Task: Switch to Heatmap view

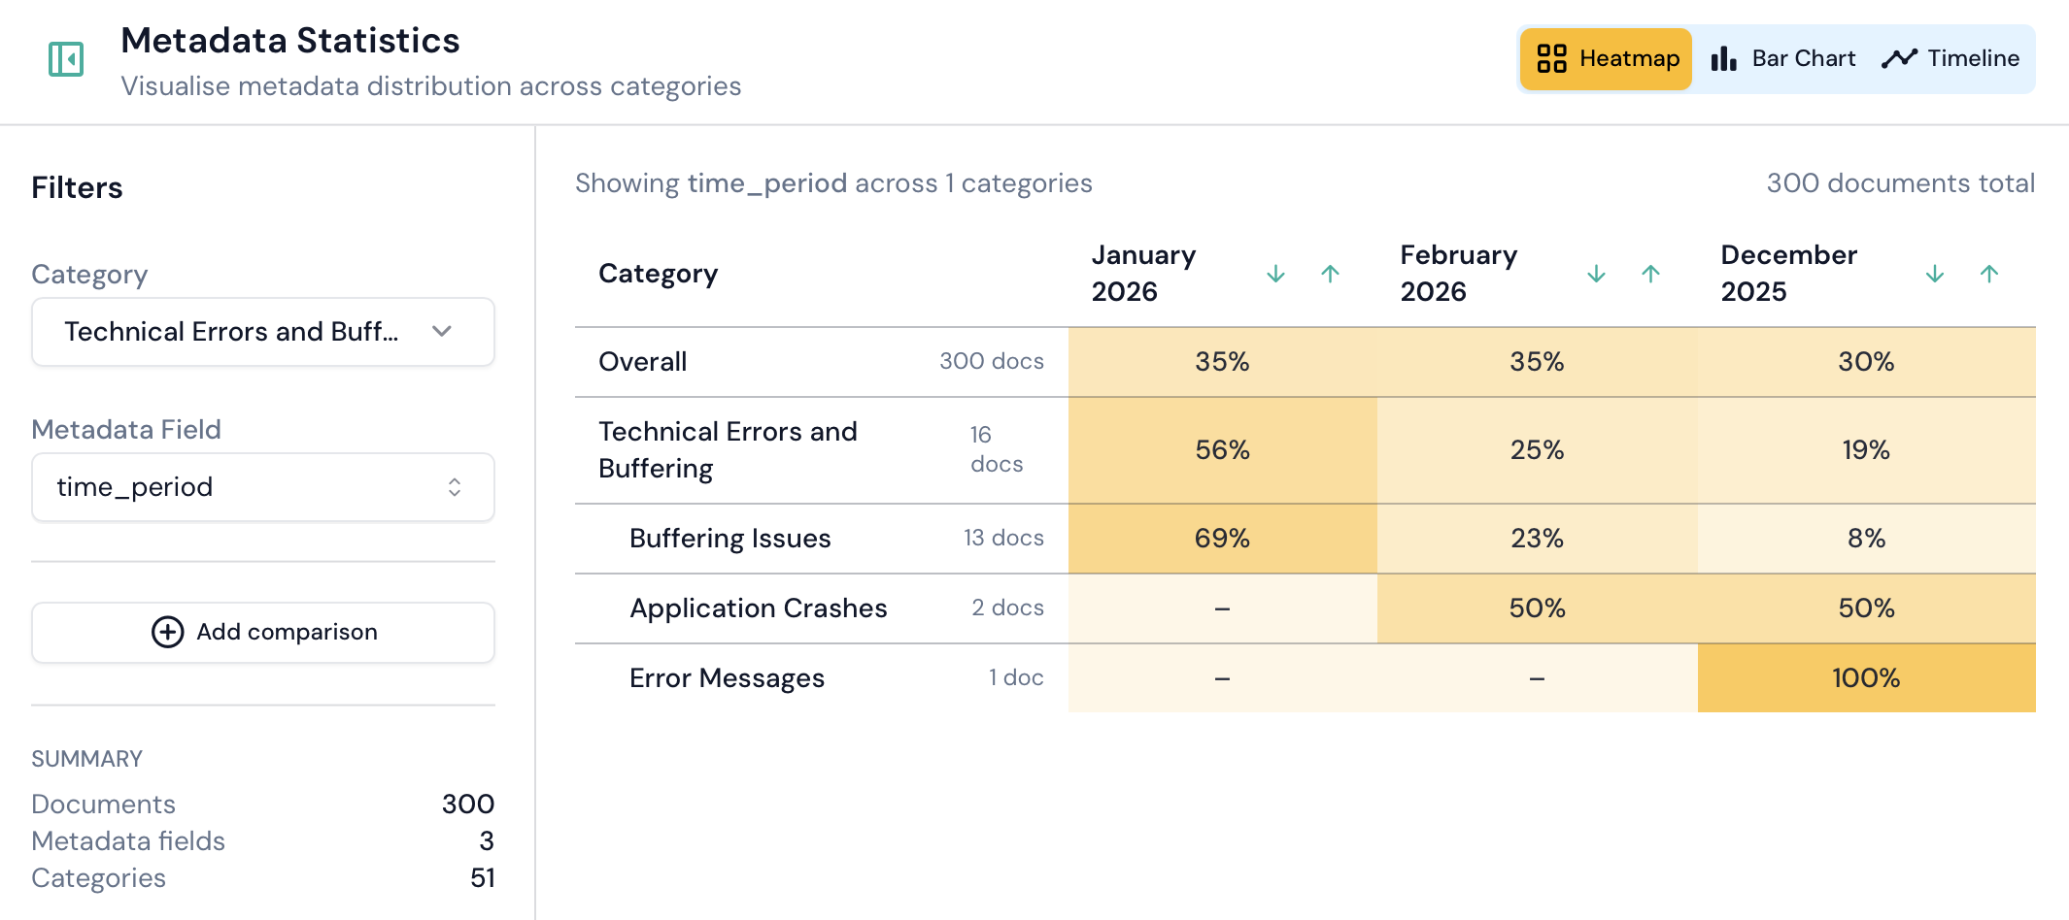Action: point(1607,59)
